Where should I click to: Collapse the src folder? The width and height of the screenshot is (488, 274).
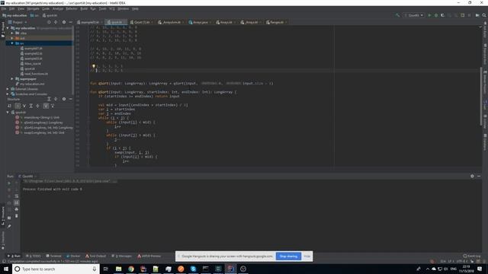click(12, 43)
